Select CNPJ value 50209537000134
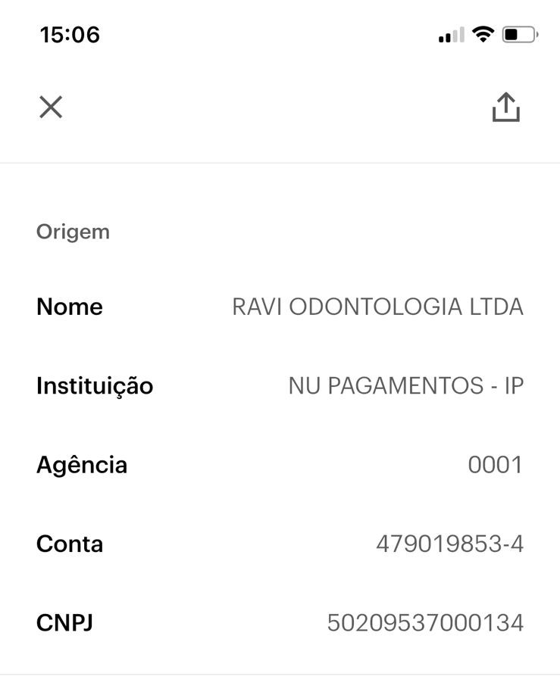560x695 pixels. pos(425,623)
